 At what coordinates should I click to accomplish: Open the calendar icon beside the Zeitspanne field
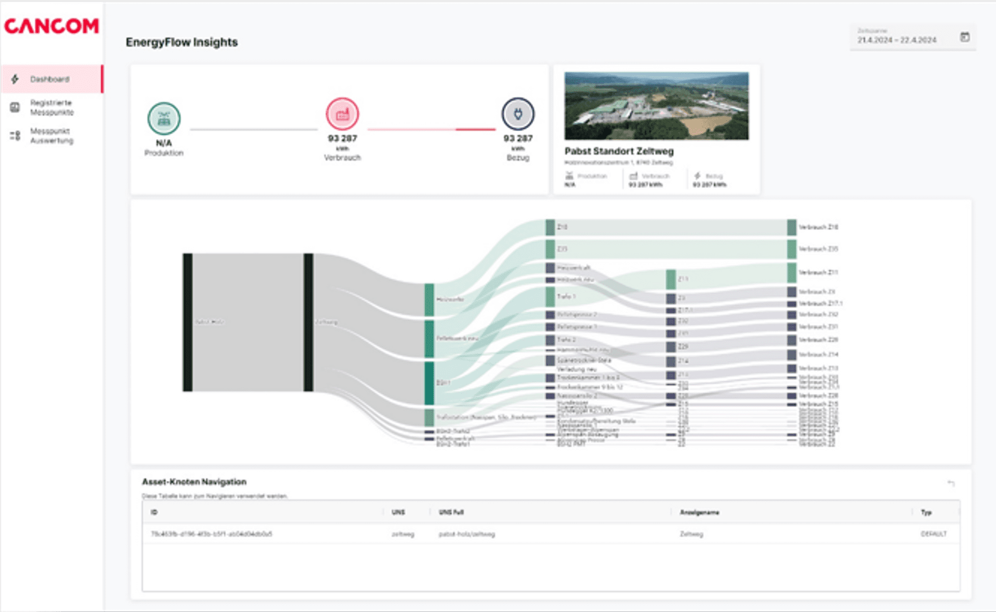[965, 37]
